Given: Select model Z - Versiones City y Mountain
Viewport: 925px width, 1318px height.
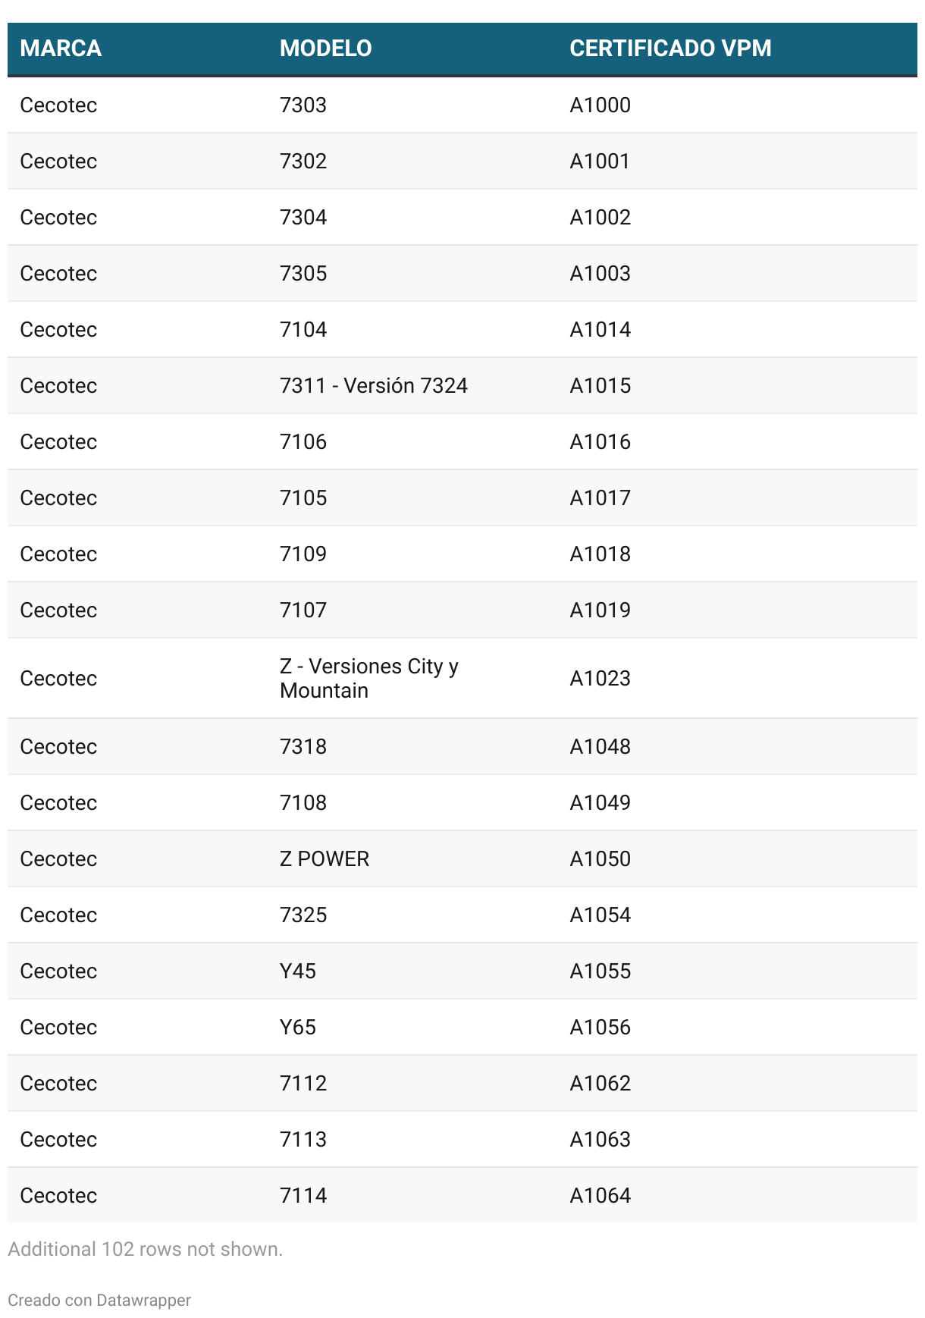Looking at the screenshot, I should coord(368,678).
